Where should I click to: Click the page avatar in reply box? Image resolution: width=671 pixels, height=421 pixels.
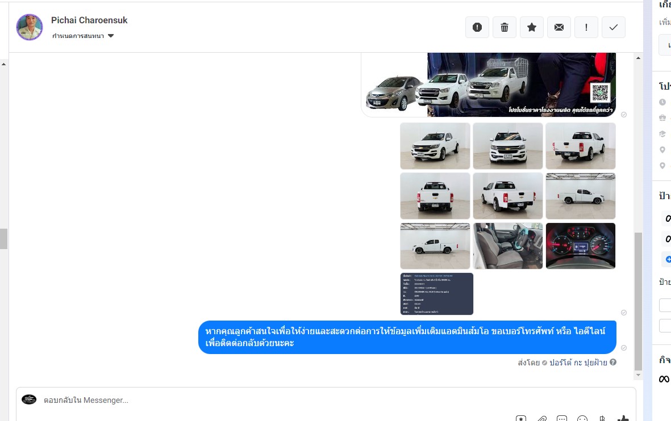[29, 399]
